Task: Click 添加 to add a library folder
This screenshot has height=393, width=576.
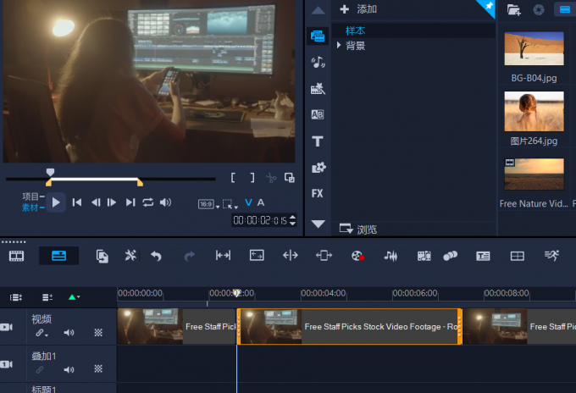Action: [358, 9]
